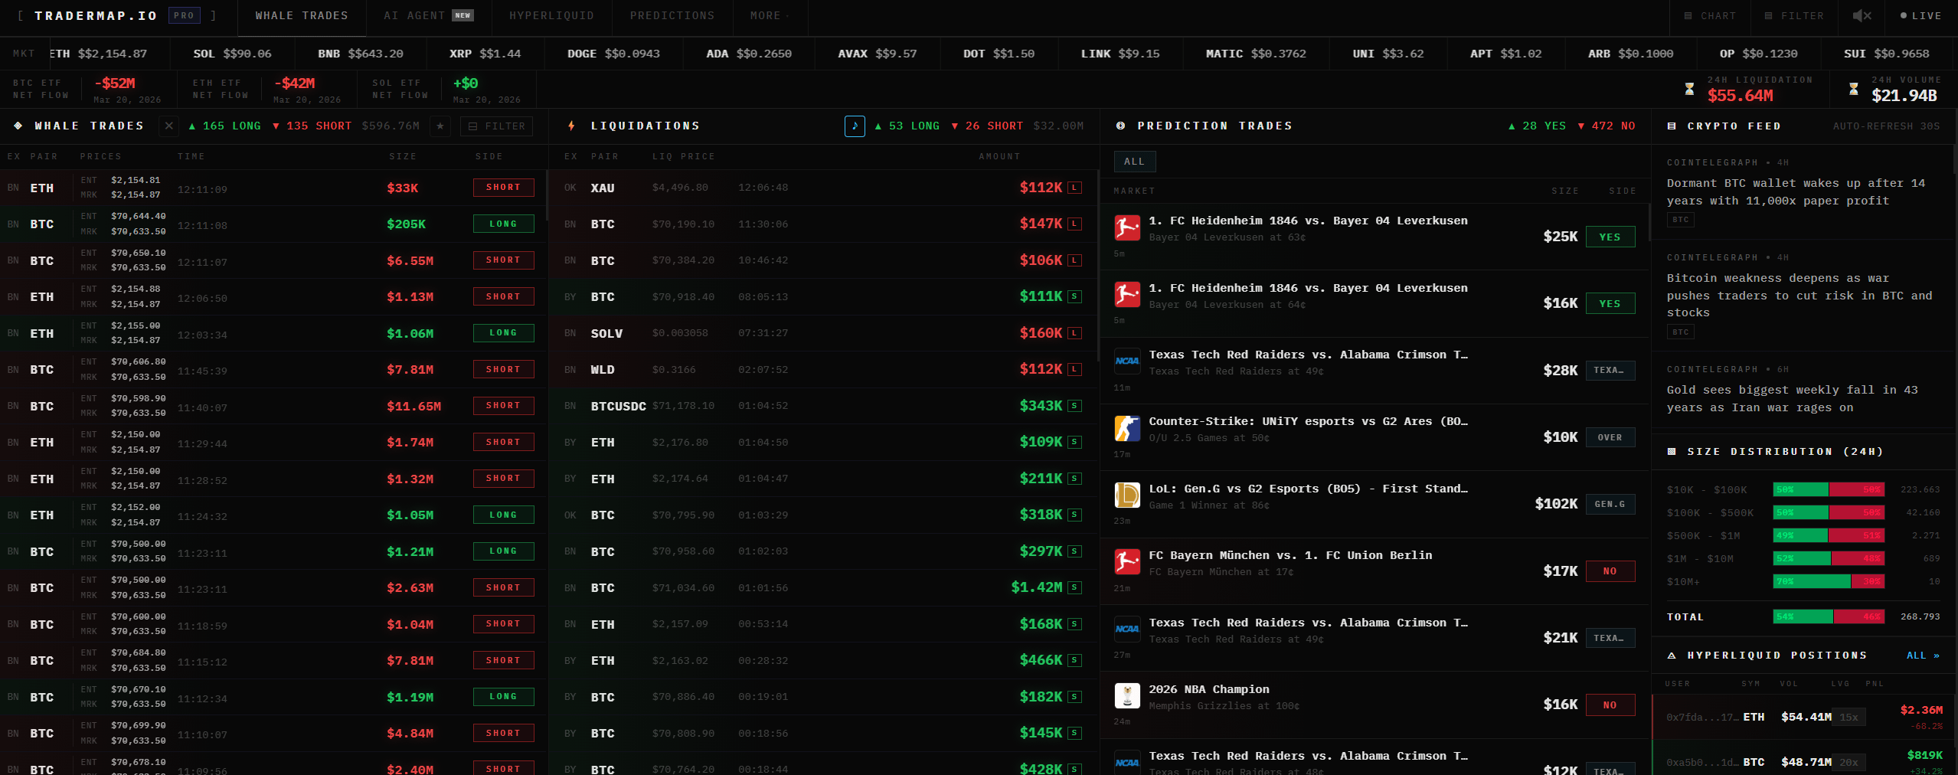1958x775 pixels.
Task: Select the ALL prediction filter button
Action: 1134,162
